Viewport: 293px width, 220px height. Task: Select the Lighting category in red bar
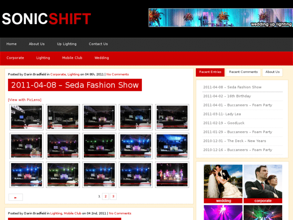(x=43, y=58)
